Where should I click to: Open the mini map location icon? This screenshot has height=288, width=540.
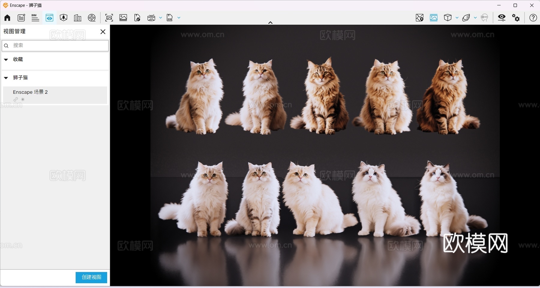(420, 18)
